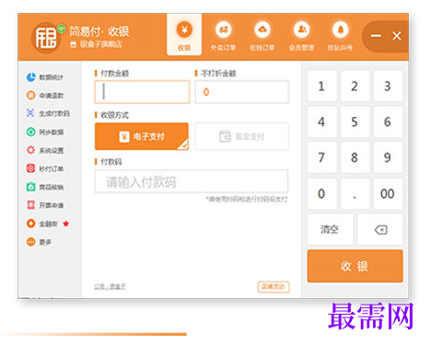Select 现金支付 cash payment method

click(x=242, y=136)
